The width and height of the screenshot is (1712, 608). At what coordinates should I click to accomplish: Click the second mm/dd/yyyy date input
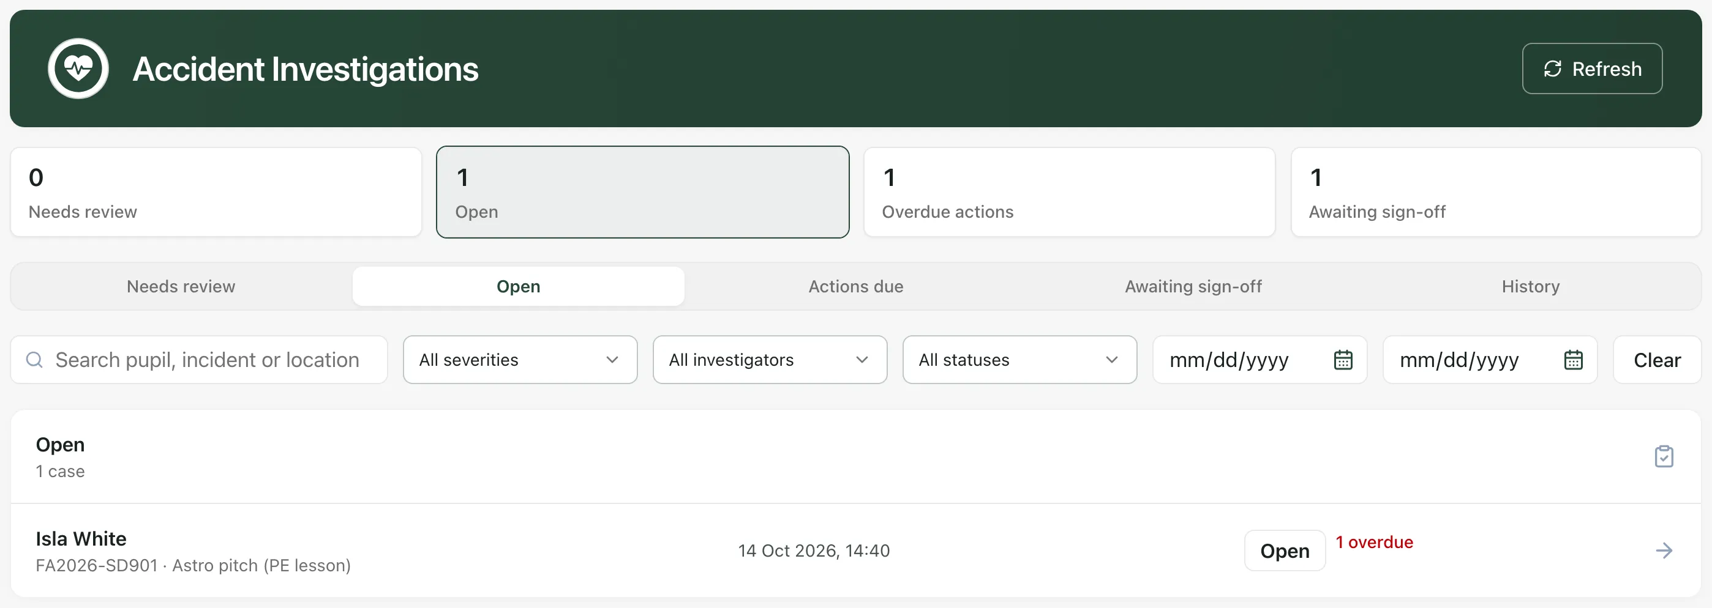1489,360
